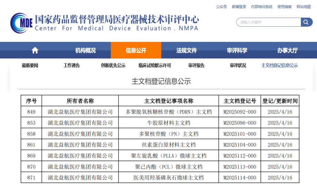Click the home icon in navigation bar
The image size is (317, 193).
[35, 50]
